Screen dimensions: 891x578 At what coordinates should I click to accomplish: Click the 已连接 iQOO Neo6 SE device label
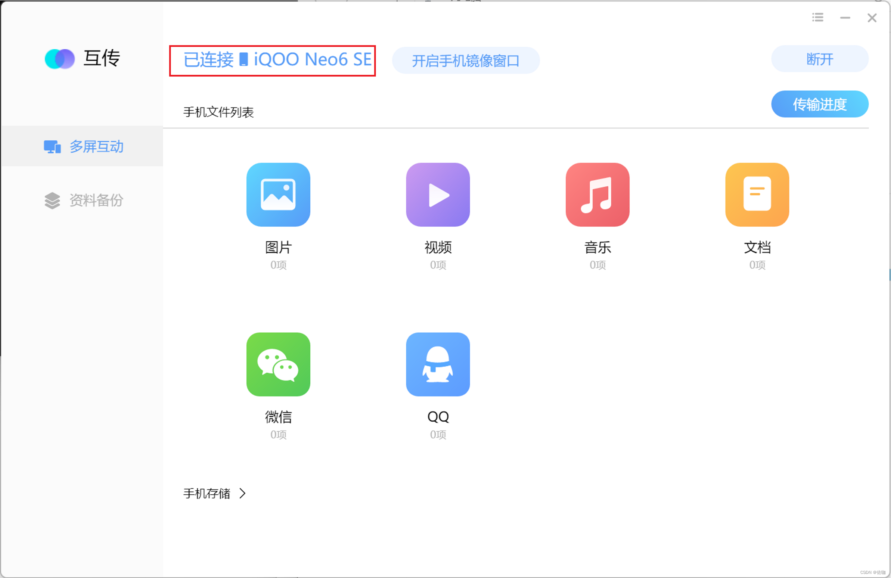pyautogui.click(x=277, y=60)
